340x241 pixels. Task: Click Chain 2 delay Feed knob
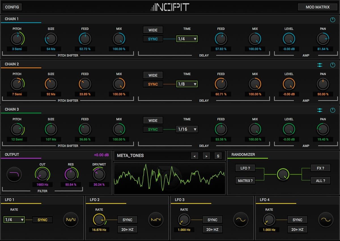[x=221, y=84]
